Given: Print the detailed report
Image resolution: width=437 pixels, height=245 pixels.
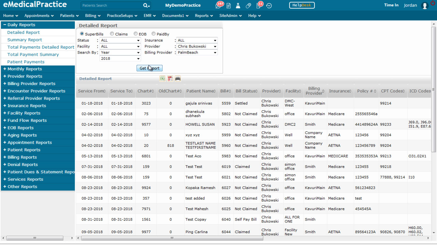Looking at the screenshot, I should point(178,78).
